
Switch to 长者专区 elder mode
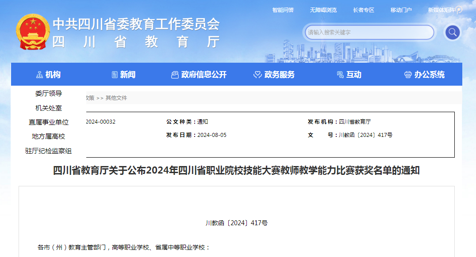pos(363,10)
